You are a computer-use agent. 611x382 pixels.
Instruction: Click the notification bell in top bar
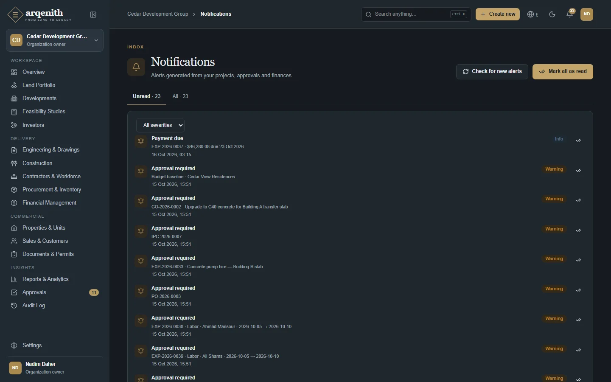pyautogui.click(x=570, y=14)
